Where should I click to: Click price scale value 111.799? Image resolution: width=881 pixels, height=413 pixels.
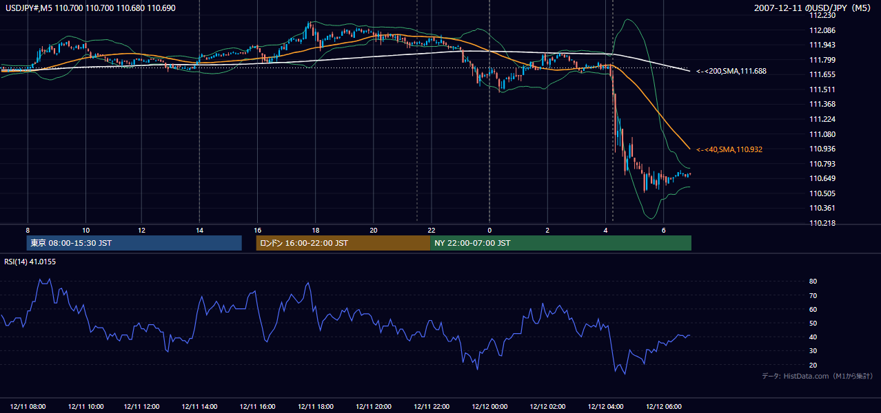(824, 60)
